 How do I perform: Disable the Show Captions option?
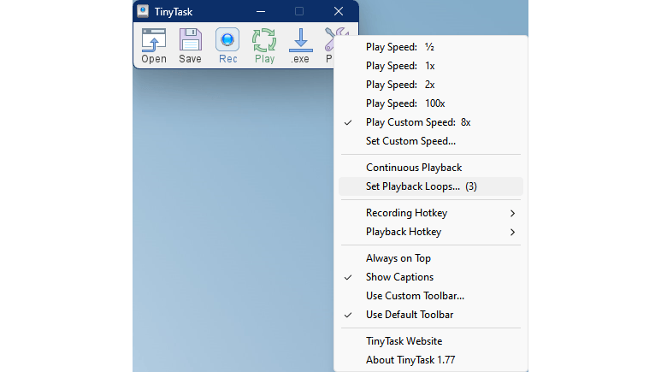coord(399,277)
